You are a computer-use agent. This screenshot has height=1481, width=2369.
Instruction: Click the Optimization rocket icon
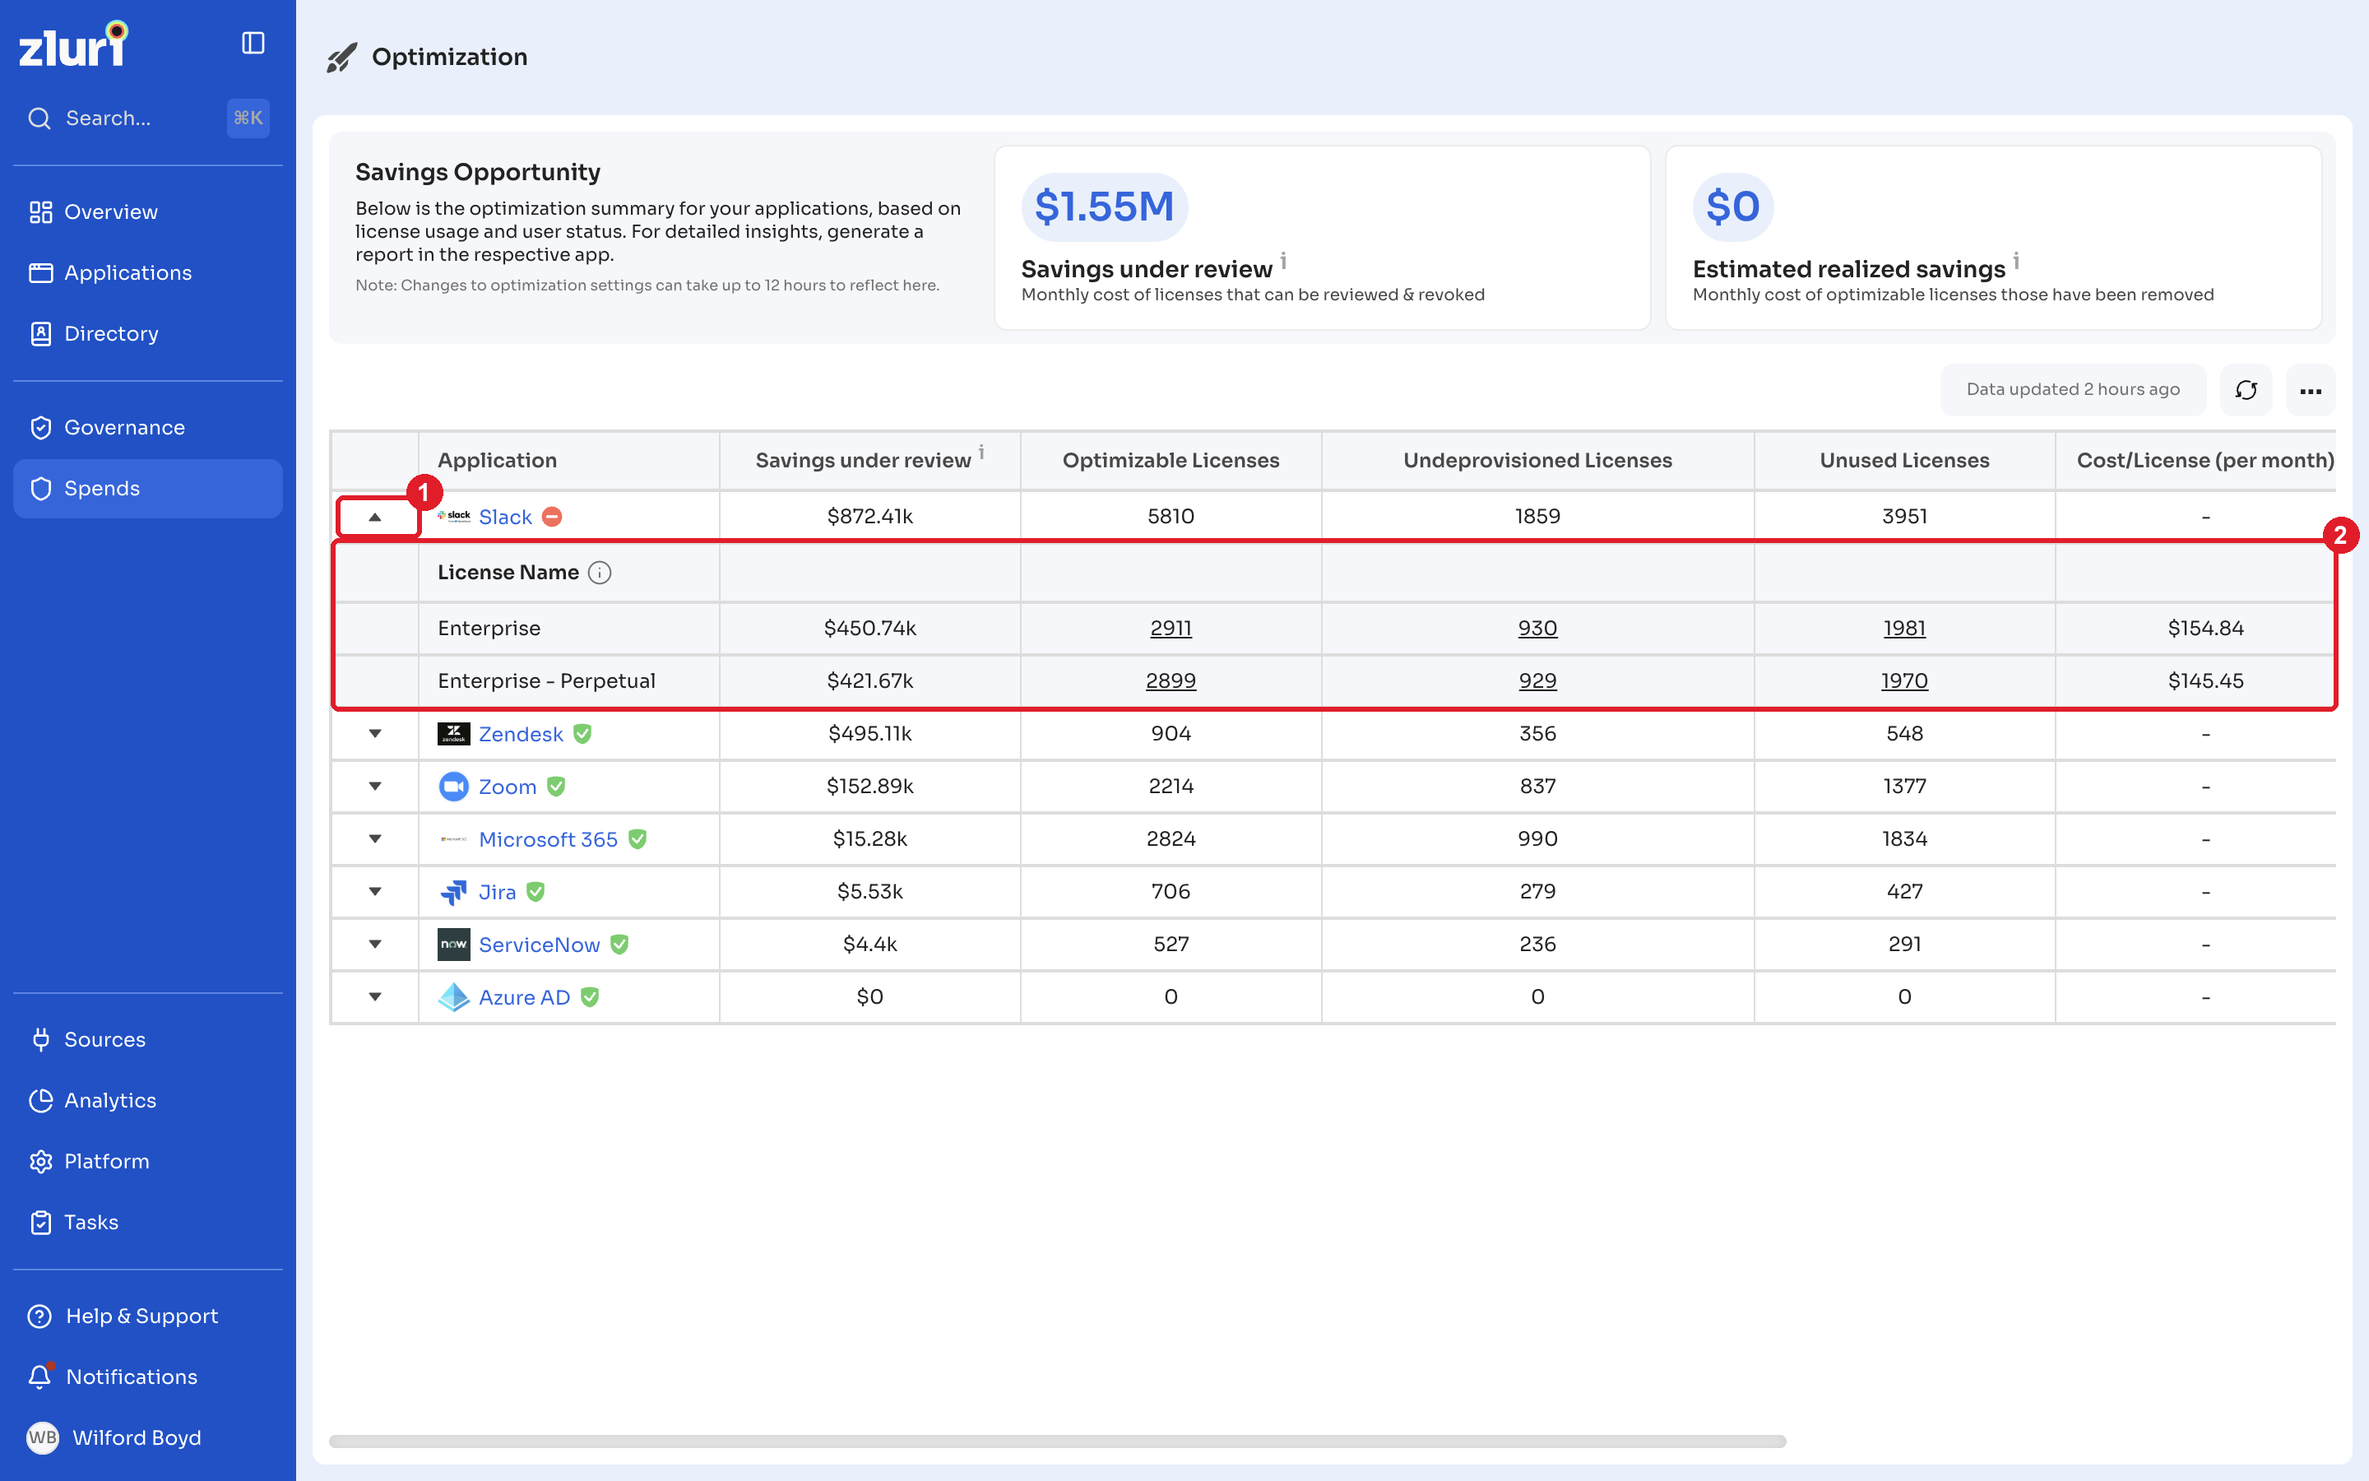[x=341, y=58]
